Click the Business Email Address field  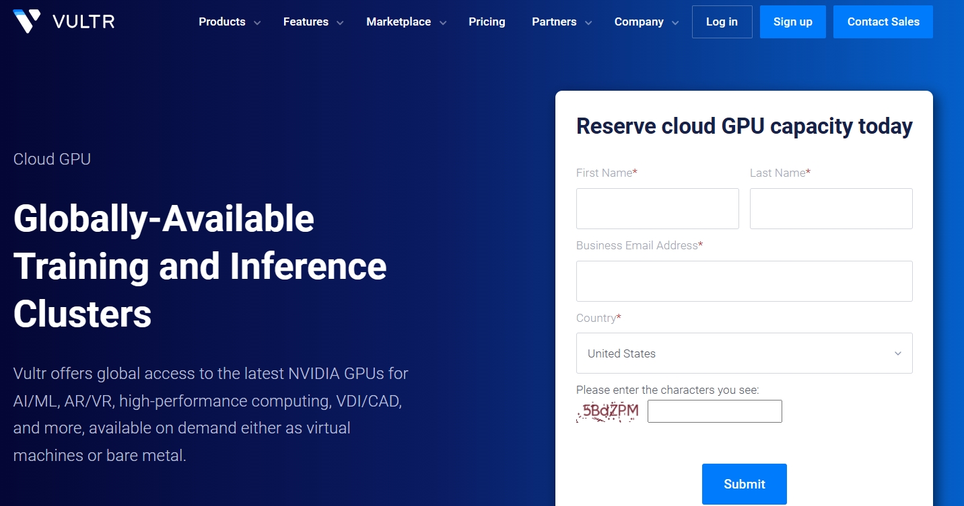coord(744,281)
